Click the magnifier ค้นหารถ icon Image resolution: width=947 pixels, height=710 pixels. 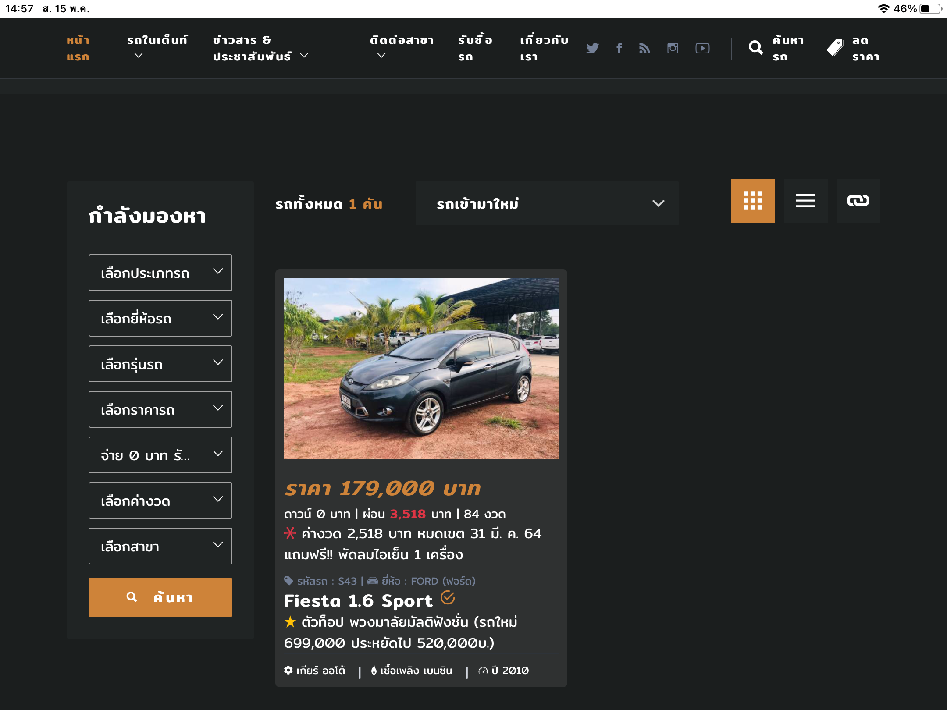(x=756, y=48)
